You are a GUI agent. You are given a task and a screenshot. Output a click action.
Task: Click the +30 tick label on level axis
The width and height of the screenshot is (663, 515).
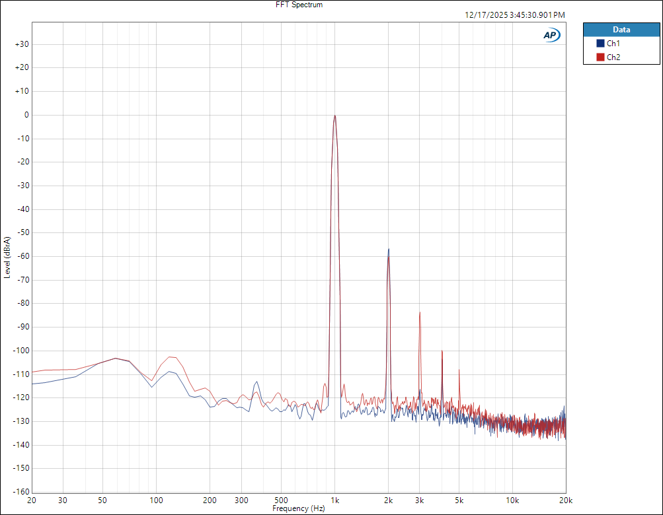click(x=21, y=44)
